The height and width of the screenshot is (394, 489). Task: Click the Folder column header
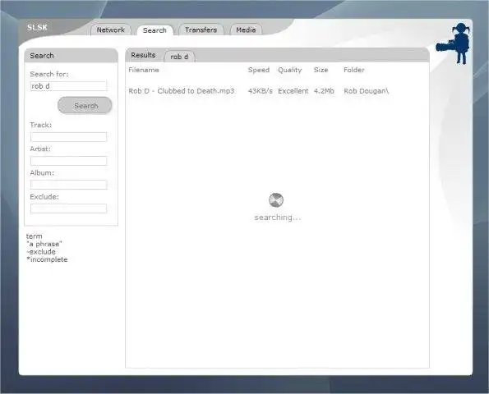coord(354,70)
